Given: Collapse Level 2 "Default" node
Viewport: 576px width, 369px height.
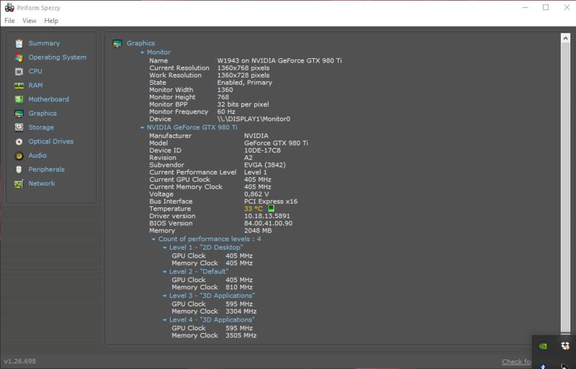Looking at the screenshot, I should pyautogui.click(x=165, y=272).
